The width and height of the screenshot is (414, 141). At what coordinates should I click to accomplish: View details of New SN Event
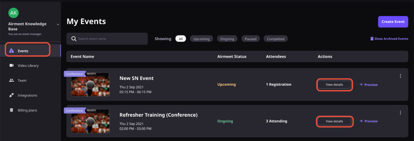(x=335, y=85)
